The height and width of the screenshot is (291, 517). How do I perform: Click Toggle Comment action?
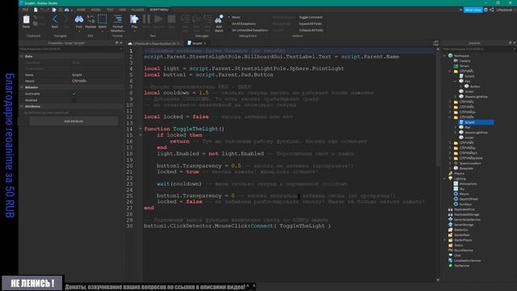coord(310,17)
